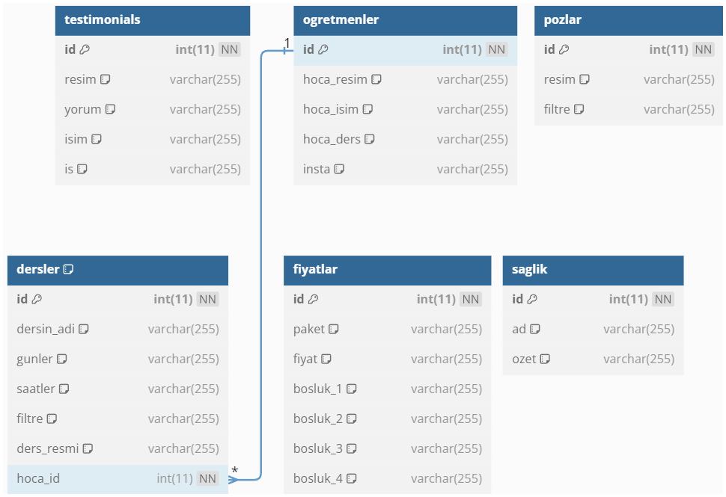Click the note icon beside hoca_resim field

(x=376, y=79)
